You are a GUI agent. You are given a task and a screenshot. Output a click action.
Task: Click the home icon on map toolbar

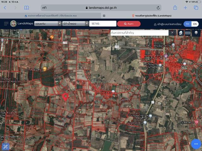click(181, 33)
